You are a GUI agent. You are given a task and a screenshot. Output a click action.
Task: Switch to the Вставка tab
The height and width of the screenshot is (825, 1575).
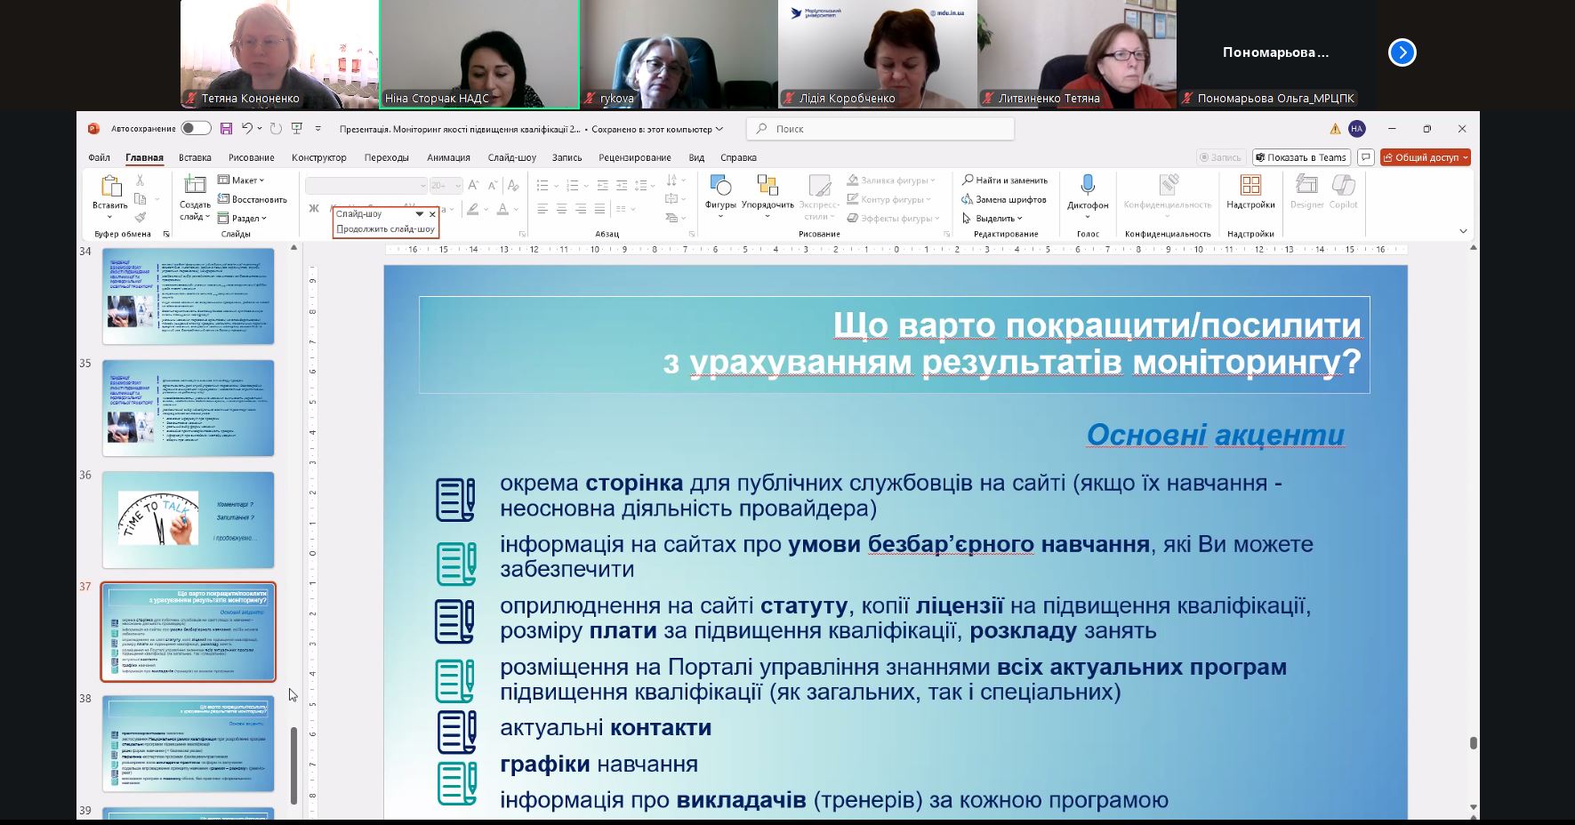click(x=195, y=157)
